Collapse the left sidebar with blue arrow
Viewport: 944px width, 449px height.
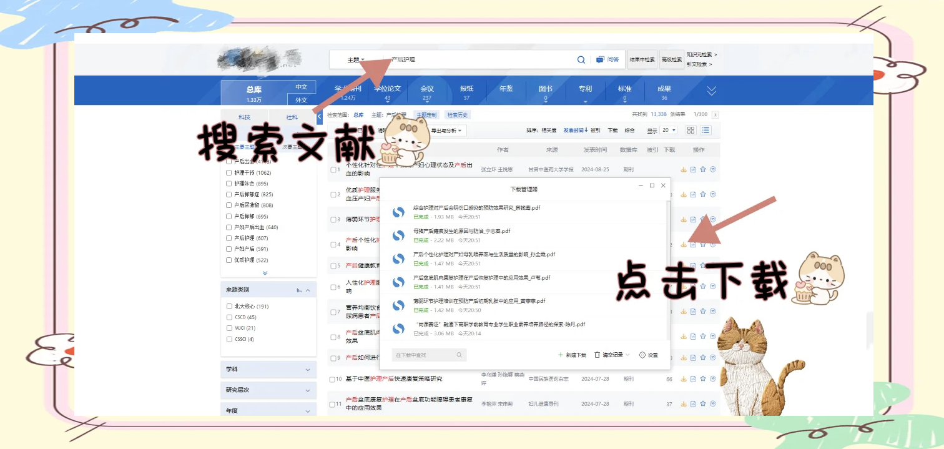[x=320, y=116]
